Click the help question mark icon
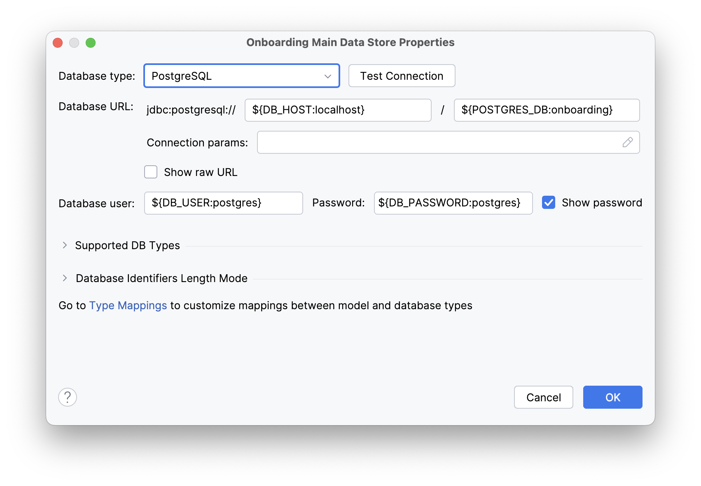The width and height of the screenshot is (701, 486). [68, 397]
